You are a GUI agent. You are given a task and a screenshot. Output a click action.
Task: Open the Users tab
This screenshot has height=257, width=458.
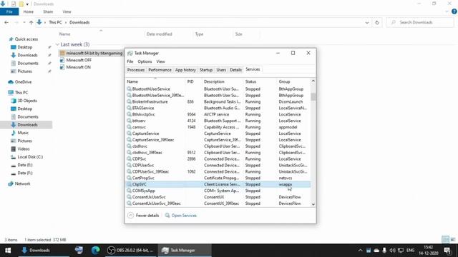221,70
